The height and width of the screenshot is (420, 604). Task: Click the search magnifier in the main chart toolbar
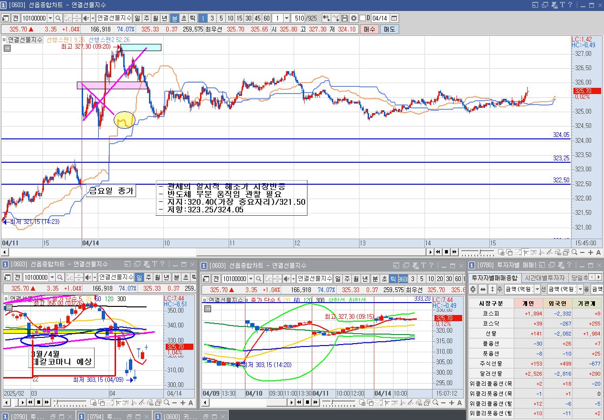(x=58, y=18)
